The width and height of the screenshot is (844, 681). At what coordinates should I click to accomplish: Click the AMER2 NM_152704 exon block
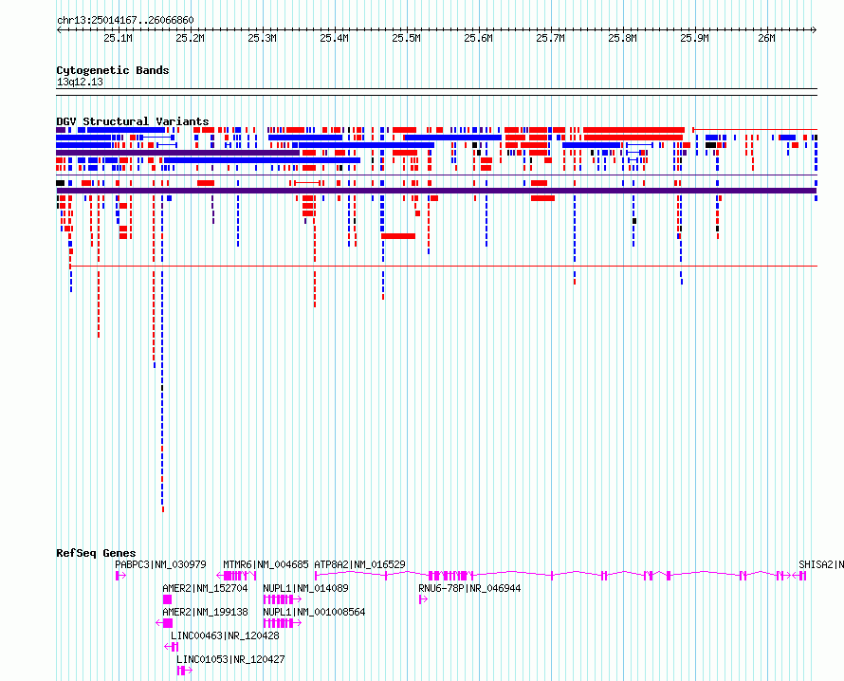pos(168,599)
